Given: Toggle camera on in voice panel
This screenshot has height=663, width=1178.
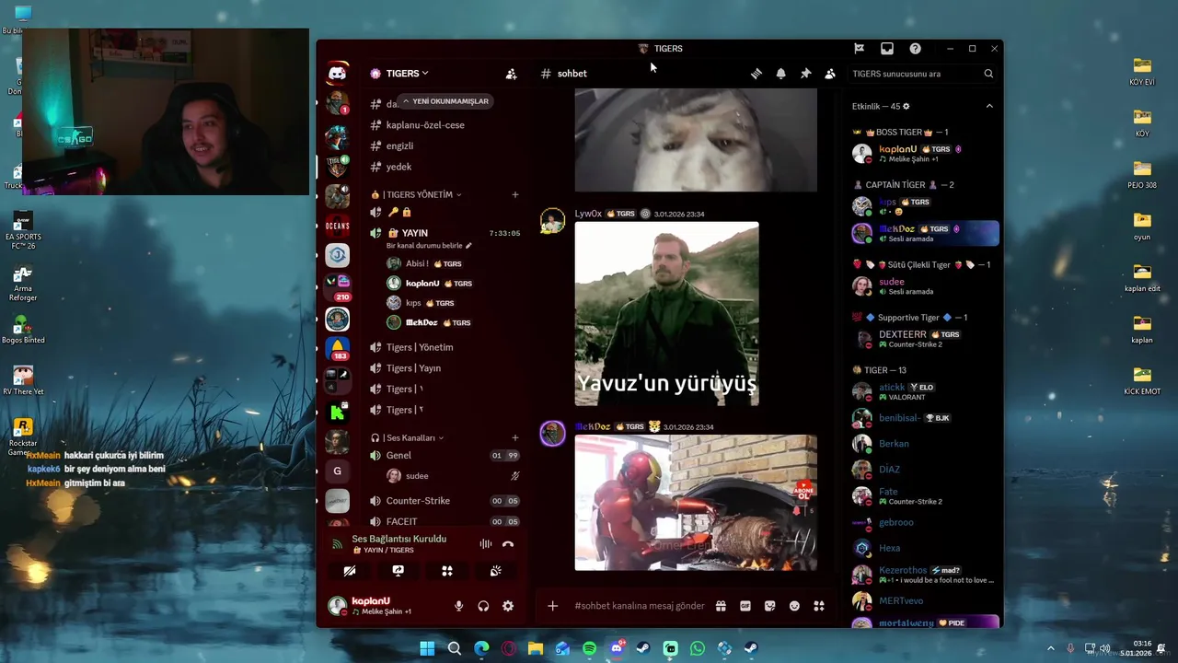Looking at the screenshot, I should pos(349,571).
